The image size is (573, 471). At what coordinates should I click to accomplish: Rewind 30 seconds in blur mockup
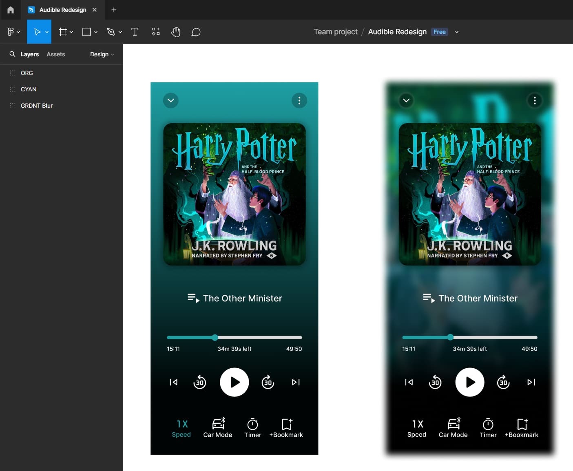(435, 382)
